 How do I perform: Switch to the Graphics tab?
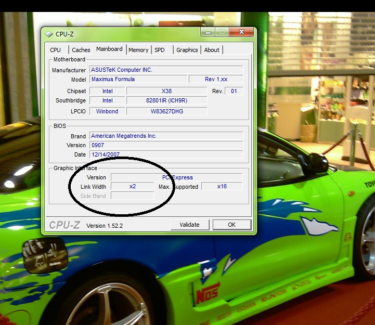pyautogui.click(x=187, y=50)
